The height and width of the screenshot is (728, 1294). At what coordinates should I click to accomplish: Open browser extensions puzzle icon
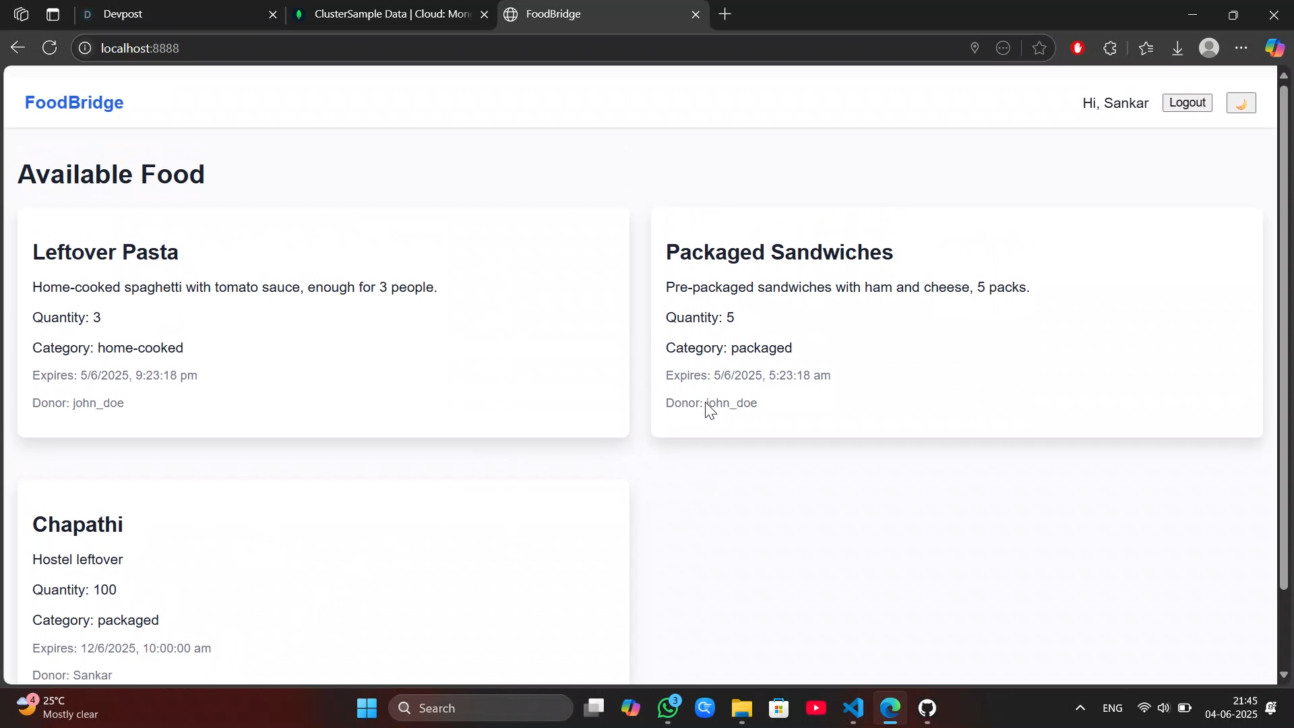click(x=1110, y=48)
